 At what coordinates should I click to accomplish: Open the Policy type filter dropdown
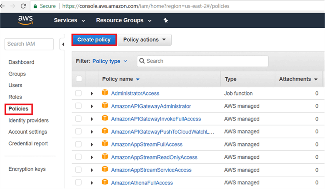110,61
